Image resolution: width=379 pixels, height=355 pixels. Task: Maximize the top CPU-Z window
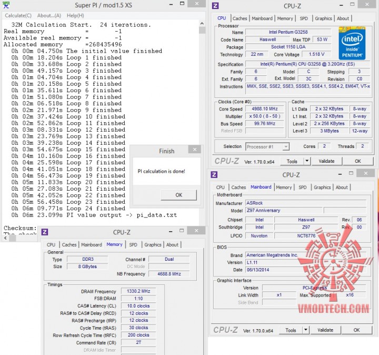(x=352, y=5)
